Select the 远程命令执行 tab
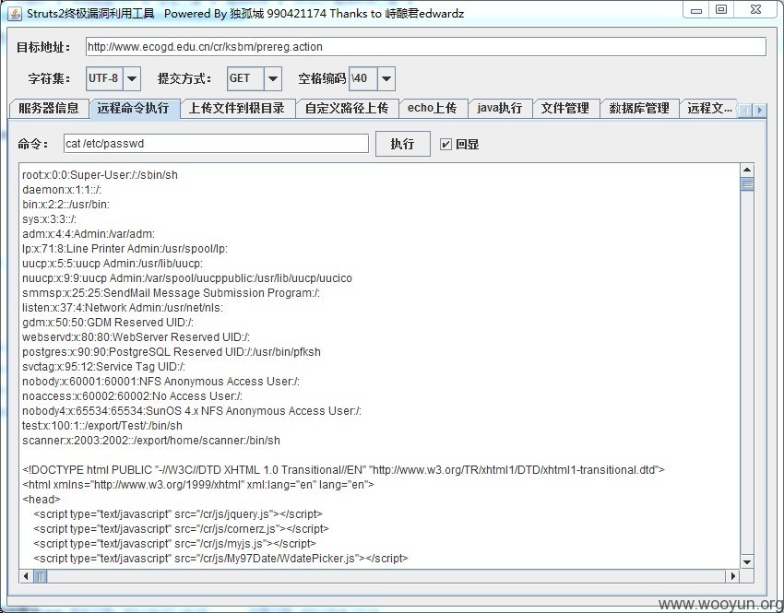 pyautogui.click(x=134, y=109)
